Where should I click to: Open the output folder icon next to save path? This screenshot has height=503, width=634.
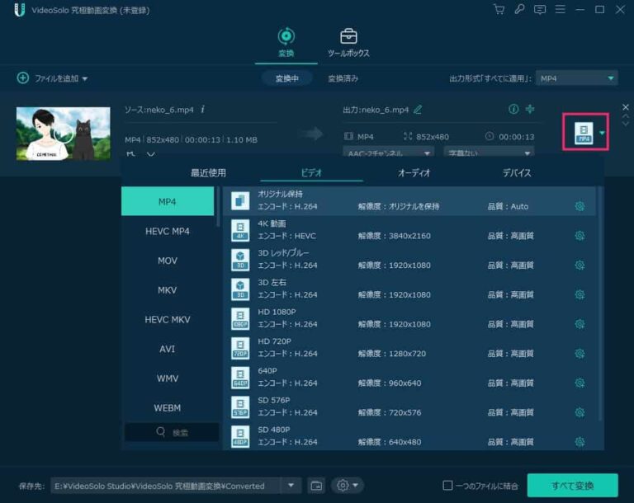pyautogui.click(x=316, y=486)
